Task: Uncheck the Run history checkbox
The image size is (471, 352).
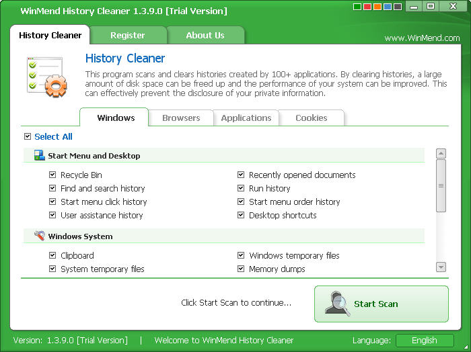Action: pos(241,188)
